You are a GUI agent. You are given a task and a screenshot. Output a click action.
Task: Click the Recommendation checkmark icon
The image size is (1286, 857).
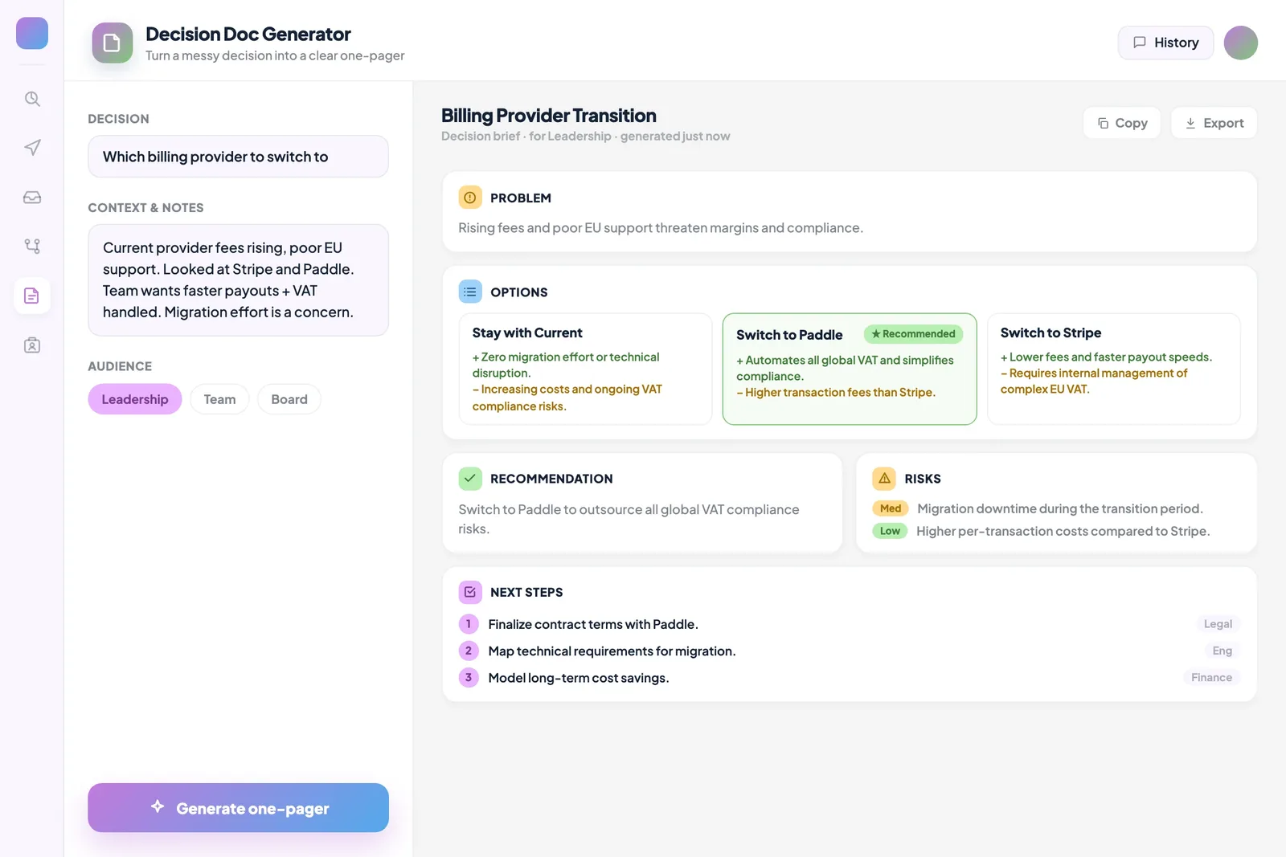point(470,479)
